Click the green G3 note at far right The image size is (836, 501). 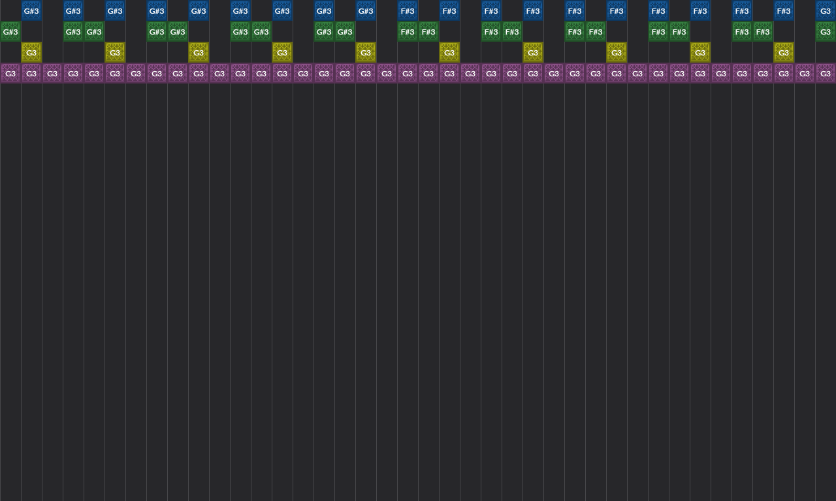(825, 31)
